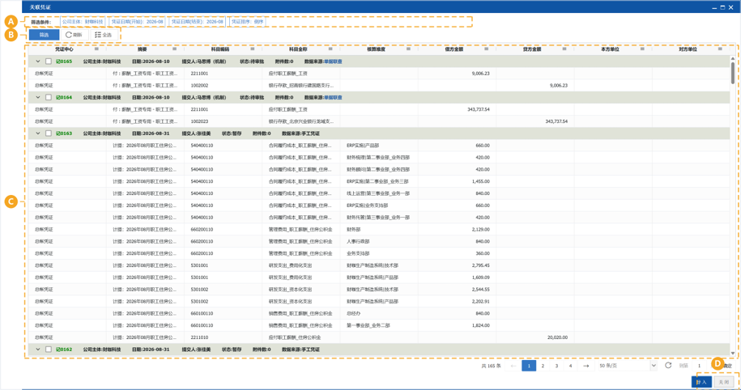Viewport: 741px width, 390px height.
Task: Collapse the voucher 记0165 group
Action: coord(38,61)
